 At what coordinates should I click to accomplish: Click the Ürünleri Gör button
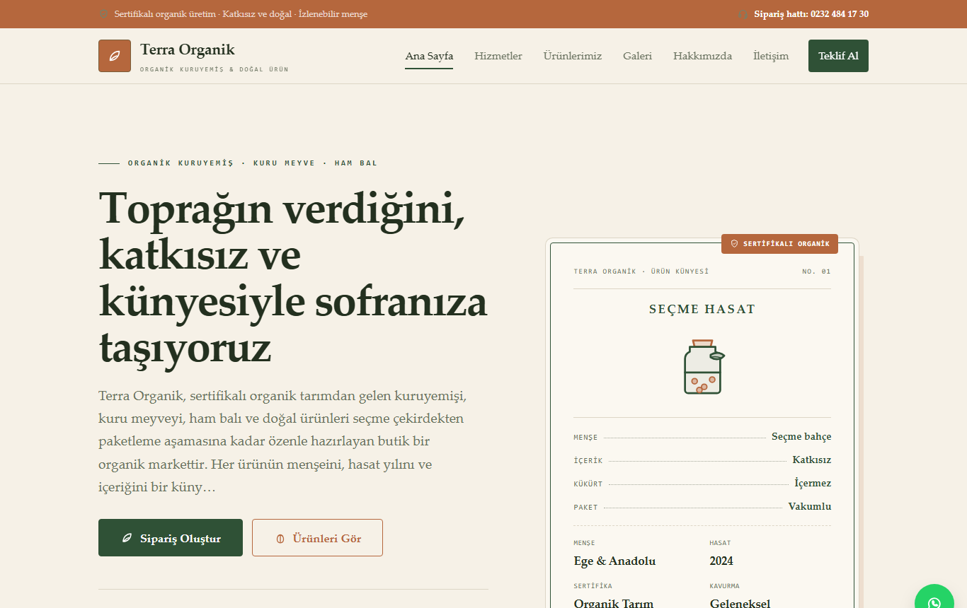317,538
